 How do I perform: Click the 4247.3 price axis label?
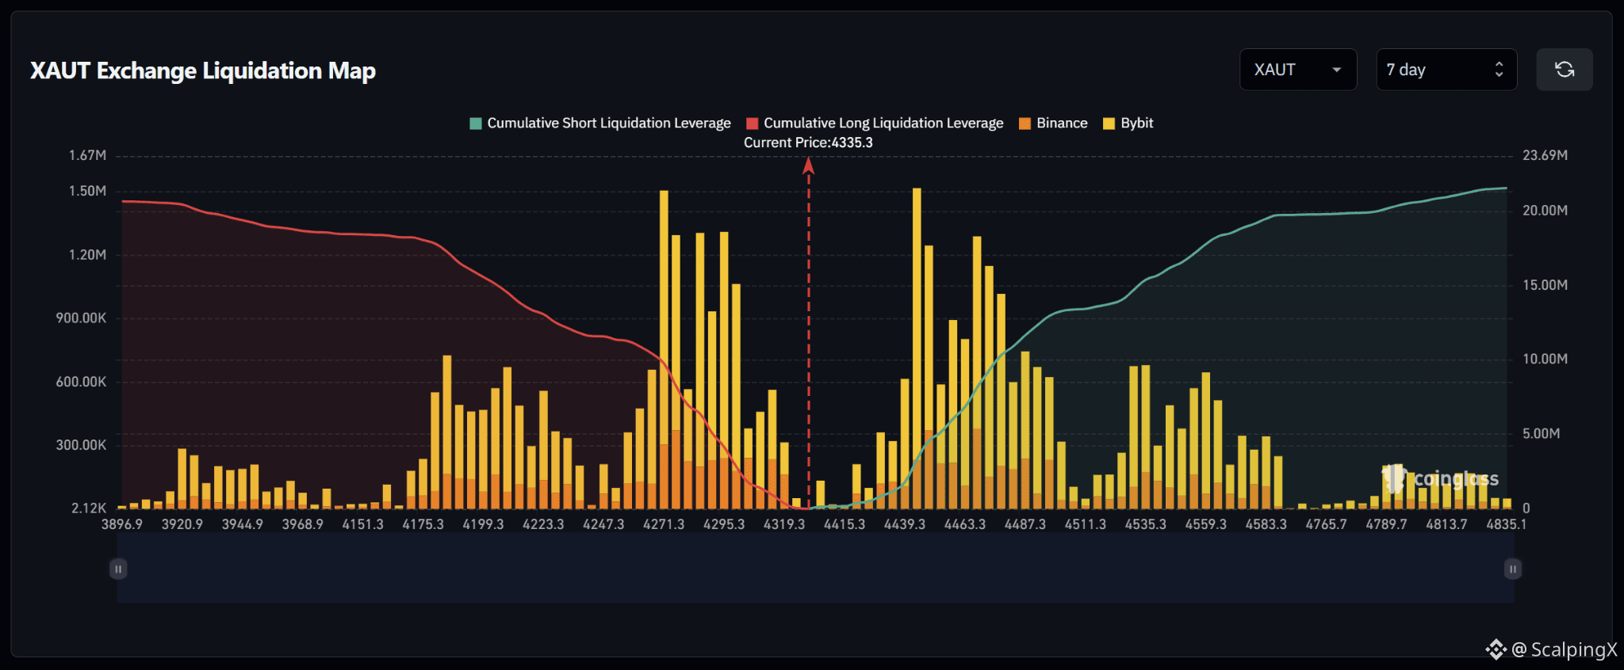pos(603,524)
